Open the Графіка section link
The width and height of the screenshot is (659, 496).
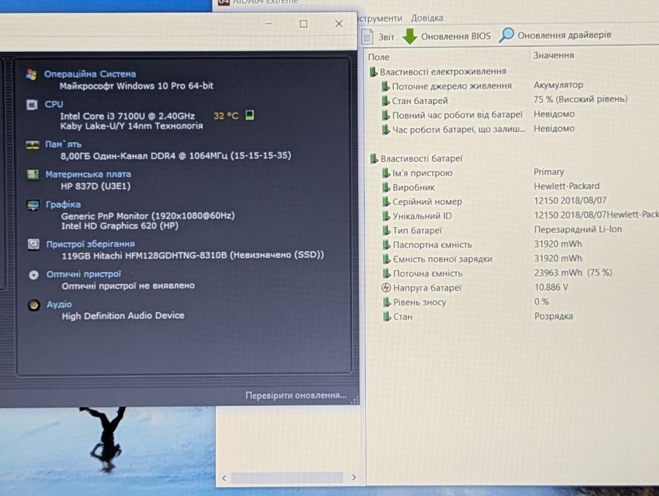pos(63,204)
